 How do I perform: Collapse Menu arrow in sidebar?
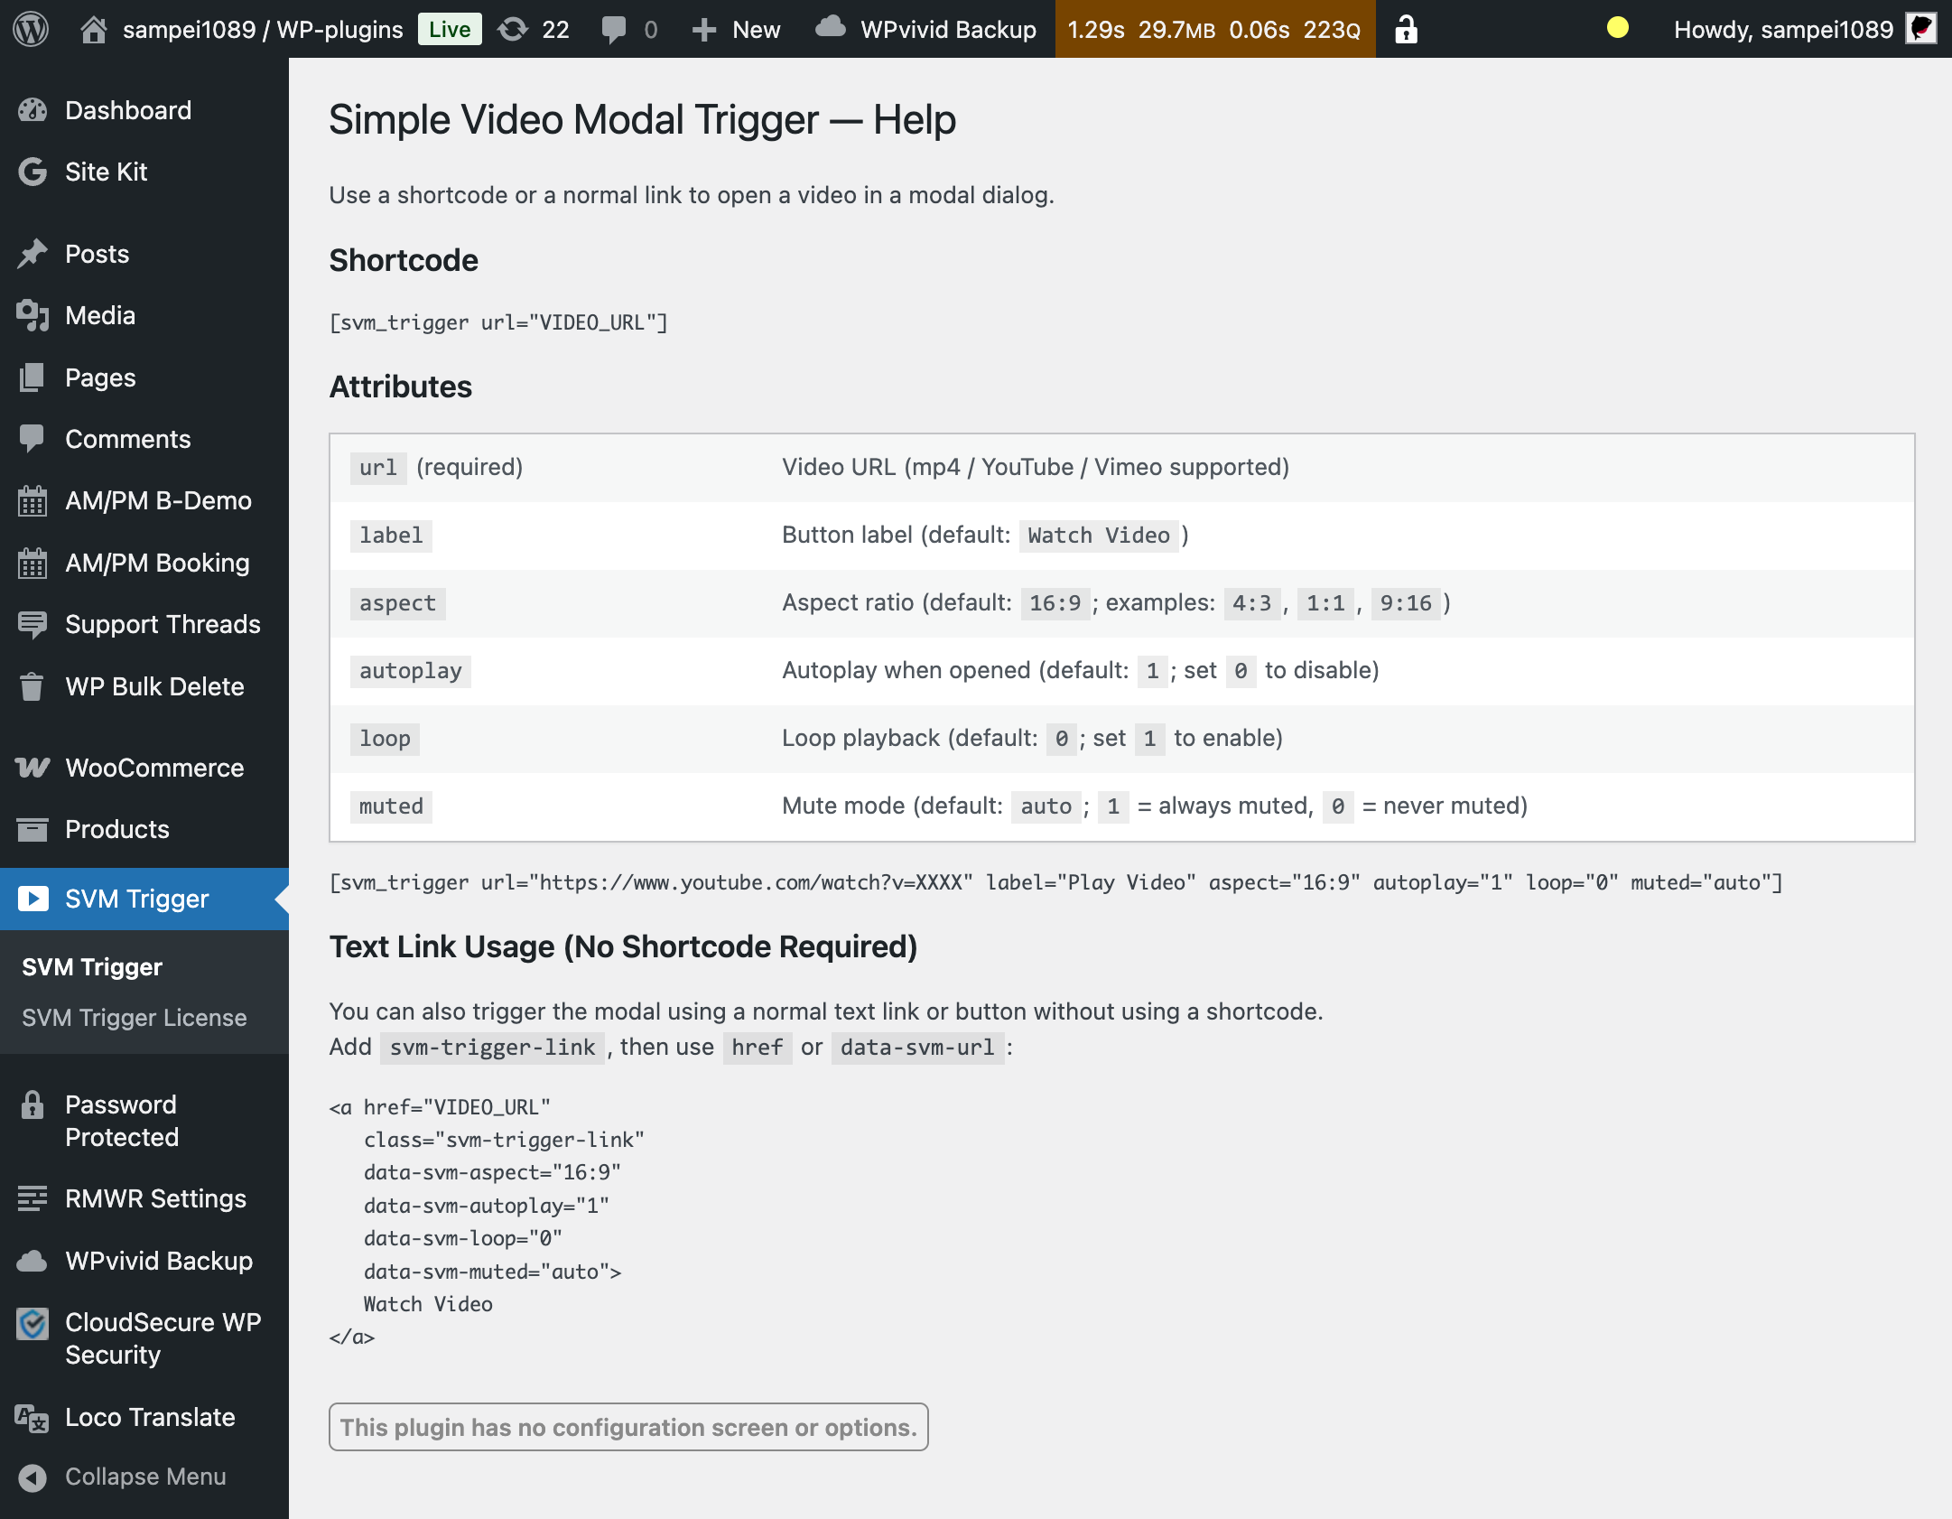tap(33, 1477)
